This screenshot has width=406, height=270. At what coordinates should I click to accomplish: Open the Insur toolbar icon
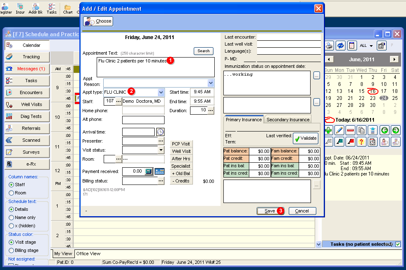click(20, 8)
